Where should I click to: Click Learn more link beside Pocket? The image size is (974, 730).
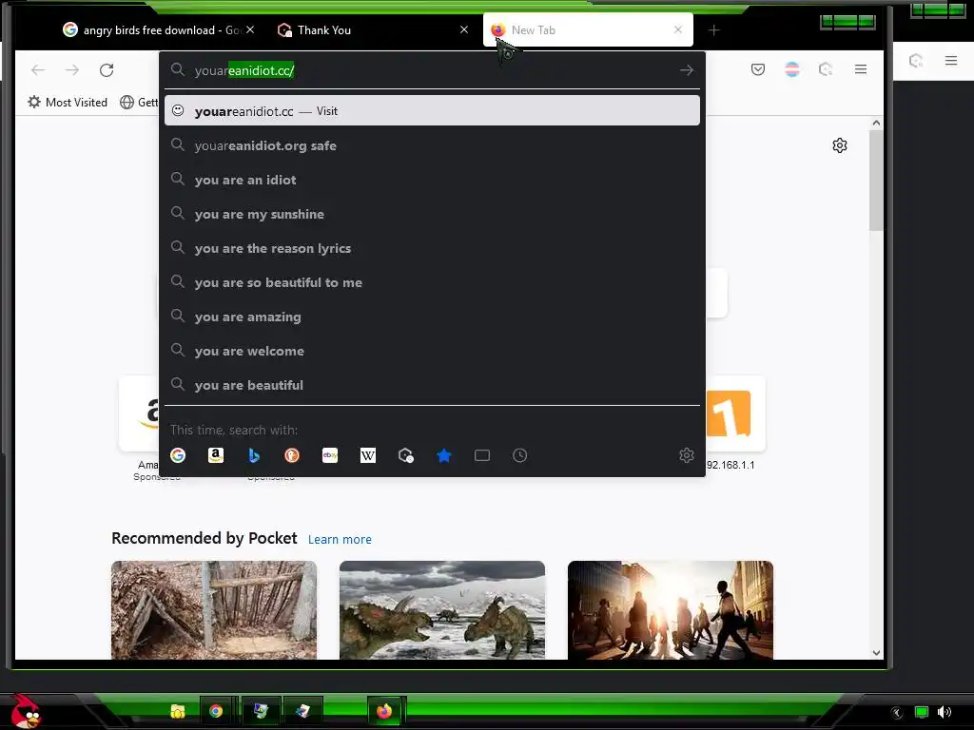coord(340,540)
